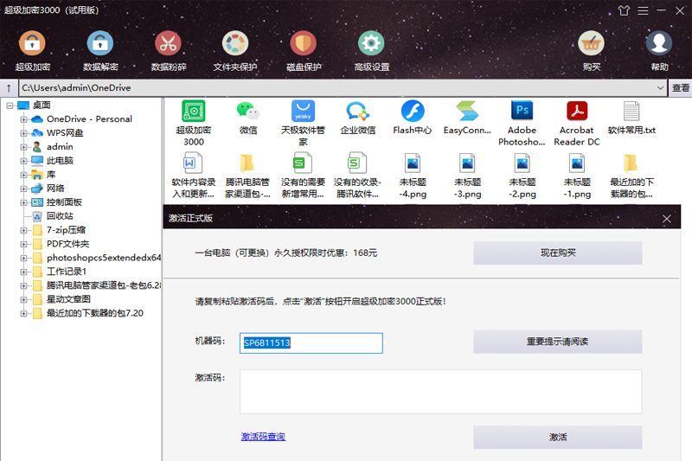This screenshot has height=461, width=692.
Task: Select the 未标题-3.png image
Action: click(467, 163)
